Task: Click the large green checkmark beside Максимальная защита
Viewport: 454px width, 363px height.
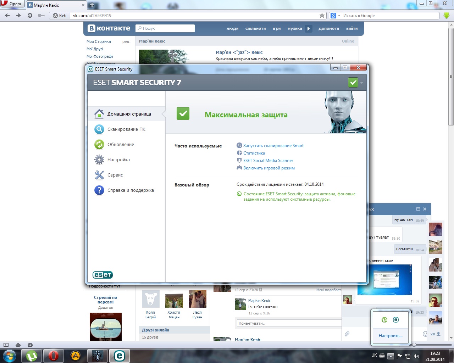Action: [x=183, y=113]
